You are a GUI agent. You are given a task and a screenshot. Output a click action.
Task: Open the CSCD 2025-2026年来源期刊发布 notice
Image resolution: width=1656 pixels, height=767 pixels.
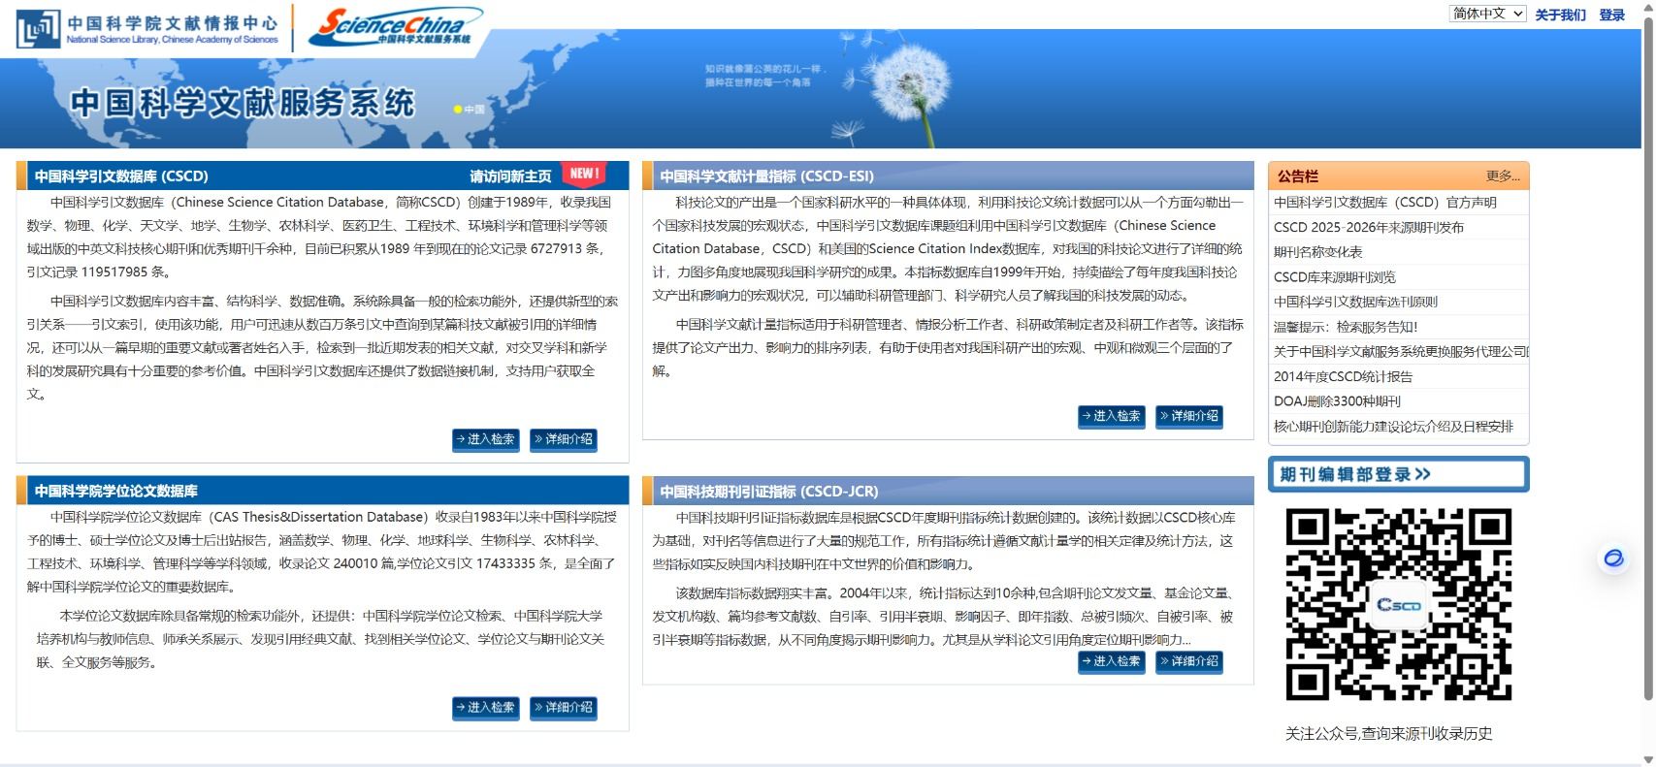point(1368,227)
